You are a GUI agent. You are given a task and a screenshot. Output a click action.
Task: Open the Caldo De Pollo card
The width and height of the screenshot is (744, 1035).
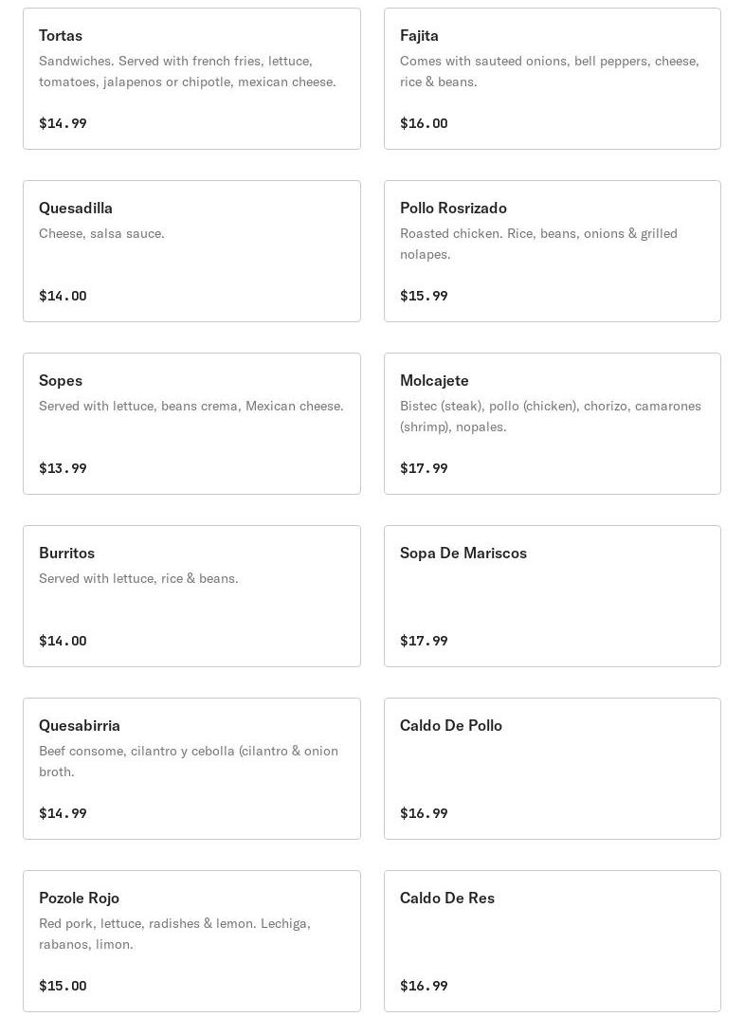(552, 769)
